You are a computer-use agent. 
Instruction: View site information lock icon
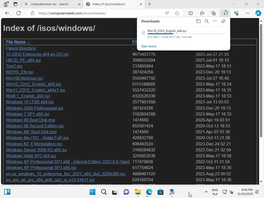pyautogui.click(x=32, y=13)
